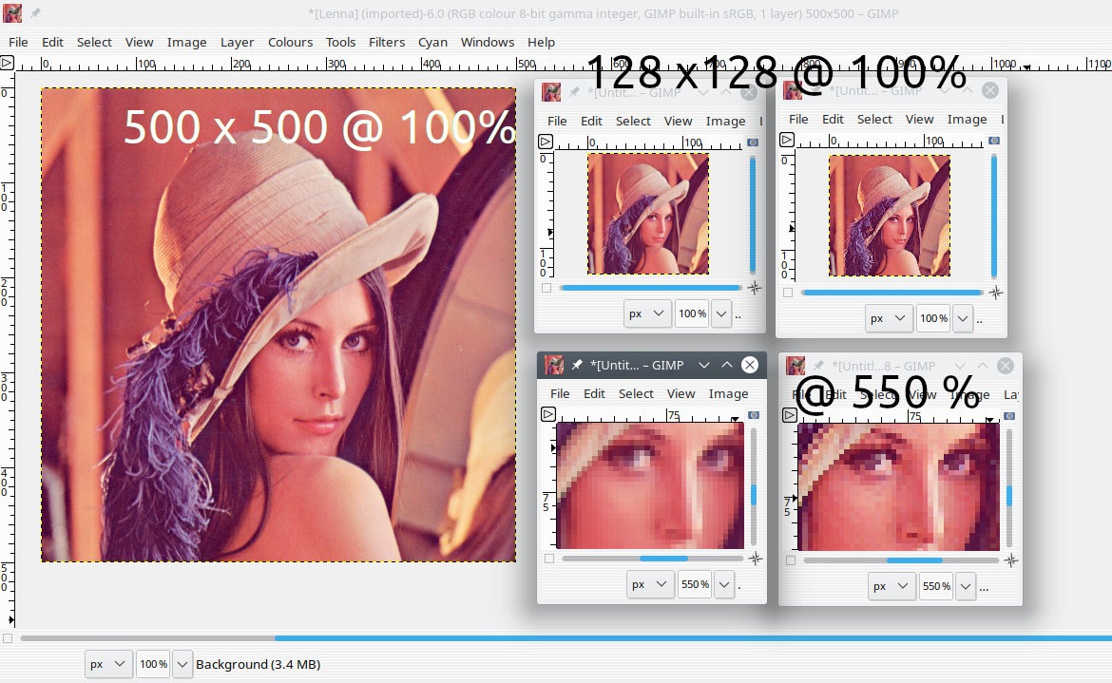
Task: Click horizontal scrollbar in upper-left 100% window
Action: coord(650,288)
